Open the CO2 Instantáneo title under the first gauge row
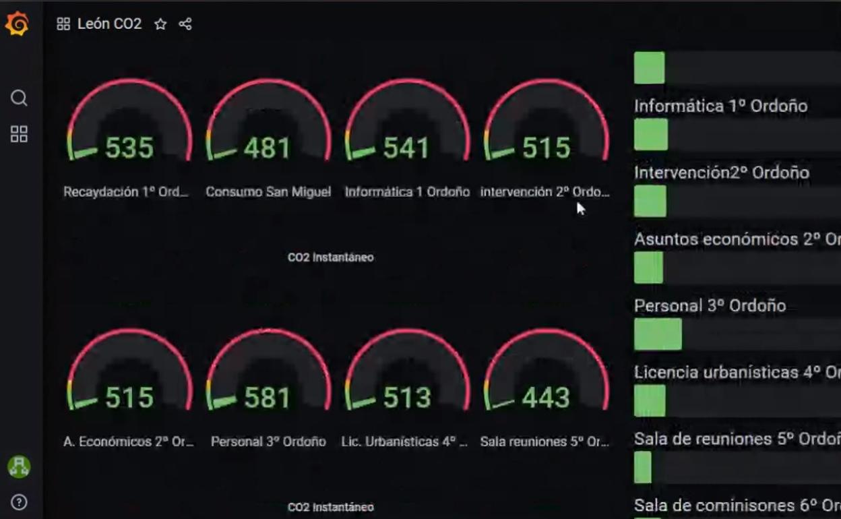 [330, 257]
